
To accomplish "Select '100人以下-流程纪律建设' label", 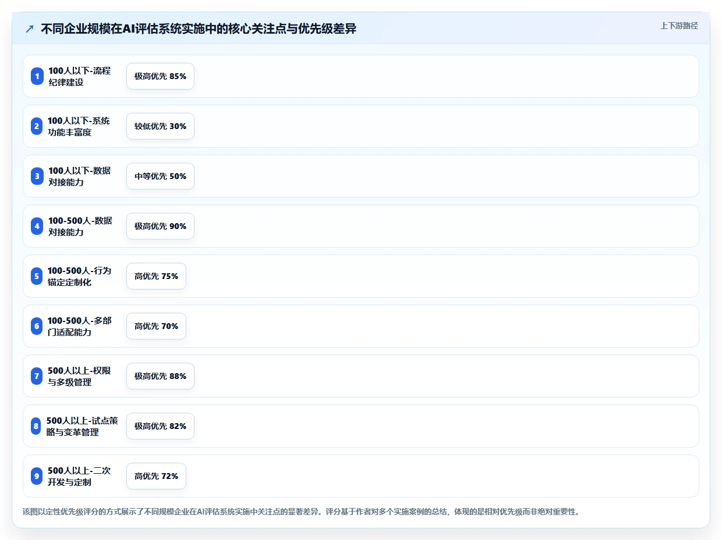I will tap(80, 76).
